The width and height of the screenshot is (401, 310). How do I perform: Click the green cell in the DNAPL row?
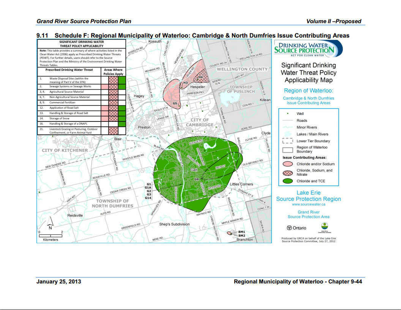(x=122, y=124)
